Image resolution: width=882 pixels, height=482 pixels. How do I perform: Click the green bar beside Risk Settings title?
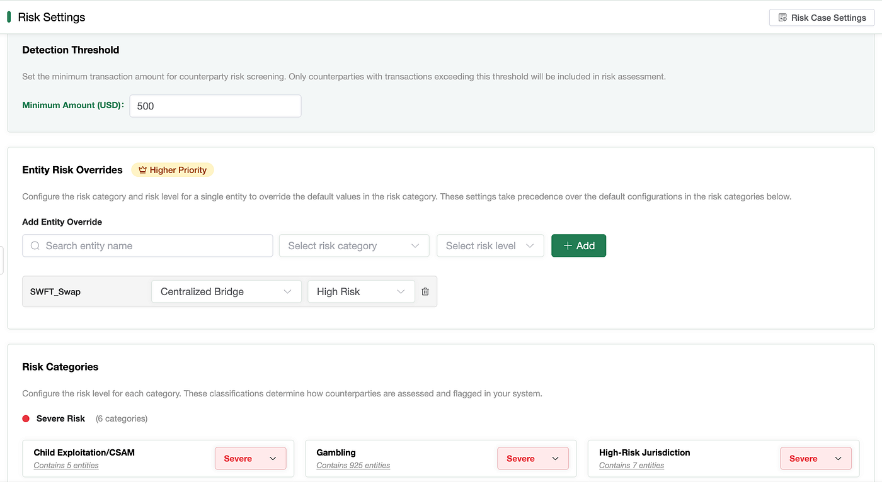(x=9, y=17)
